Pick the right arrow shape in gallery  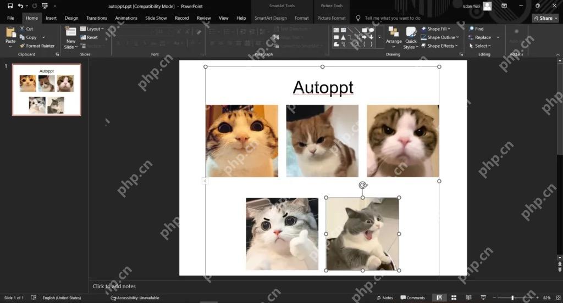(x=365, y=37)
